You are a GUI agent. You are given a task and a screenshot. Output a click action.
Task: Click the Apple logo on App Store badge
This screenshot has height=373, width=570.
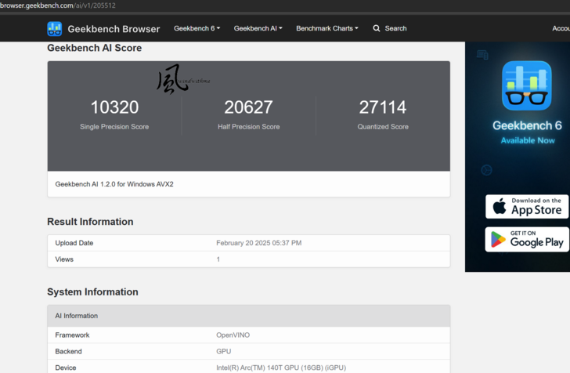click(500, 207)
